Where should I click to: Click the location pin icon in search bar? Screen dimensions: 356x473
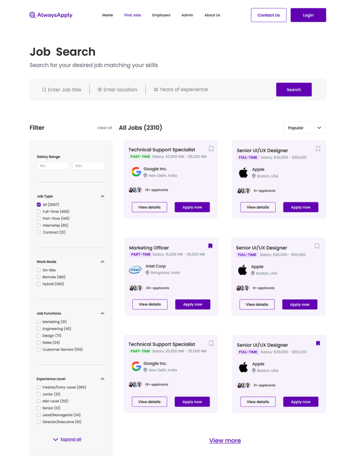(100, 90)
